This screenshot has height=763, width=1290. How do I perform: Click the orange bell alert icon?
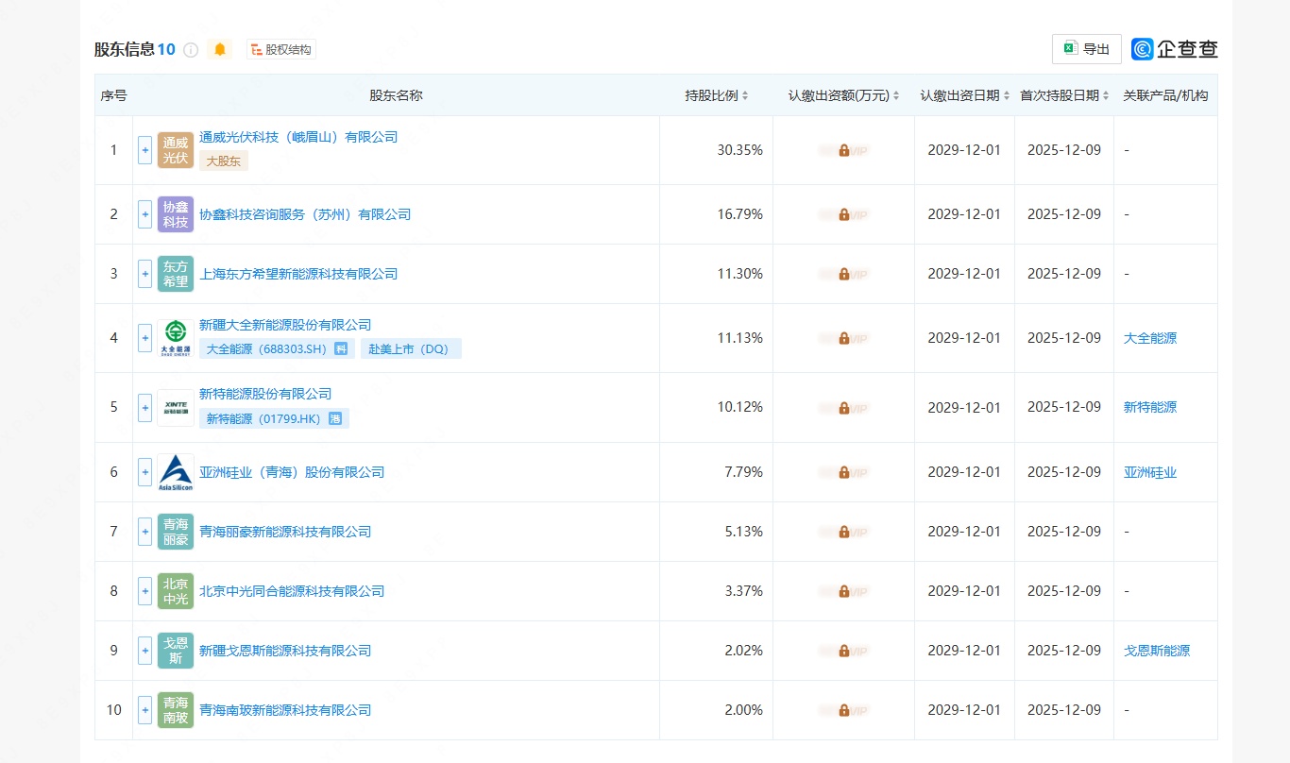(220, 49)
